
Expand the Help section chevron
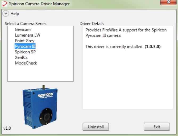click(x=6, y=14)
